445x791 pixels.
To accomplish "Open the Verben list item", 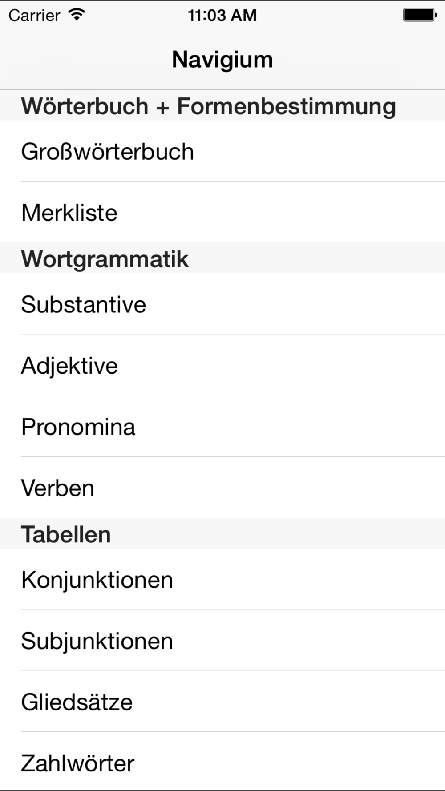I will (222, 488).
